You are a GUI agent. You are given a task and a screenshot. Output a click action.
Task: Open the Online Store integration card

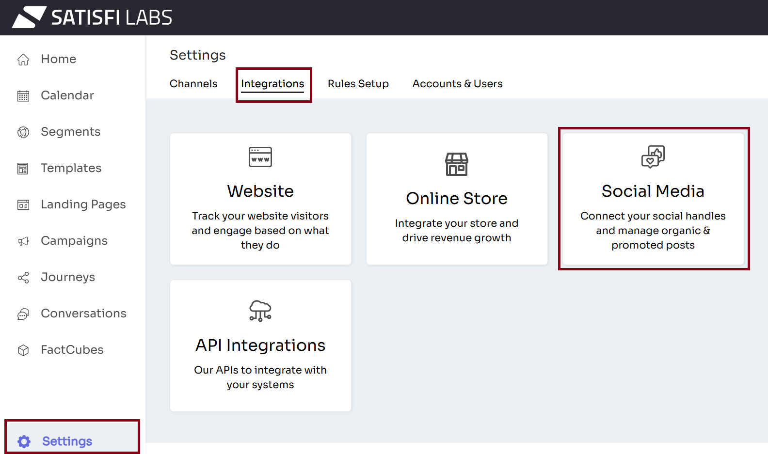click(457, 199)
